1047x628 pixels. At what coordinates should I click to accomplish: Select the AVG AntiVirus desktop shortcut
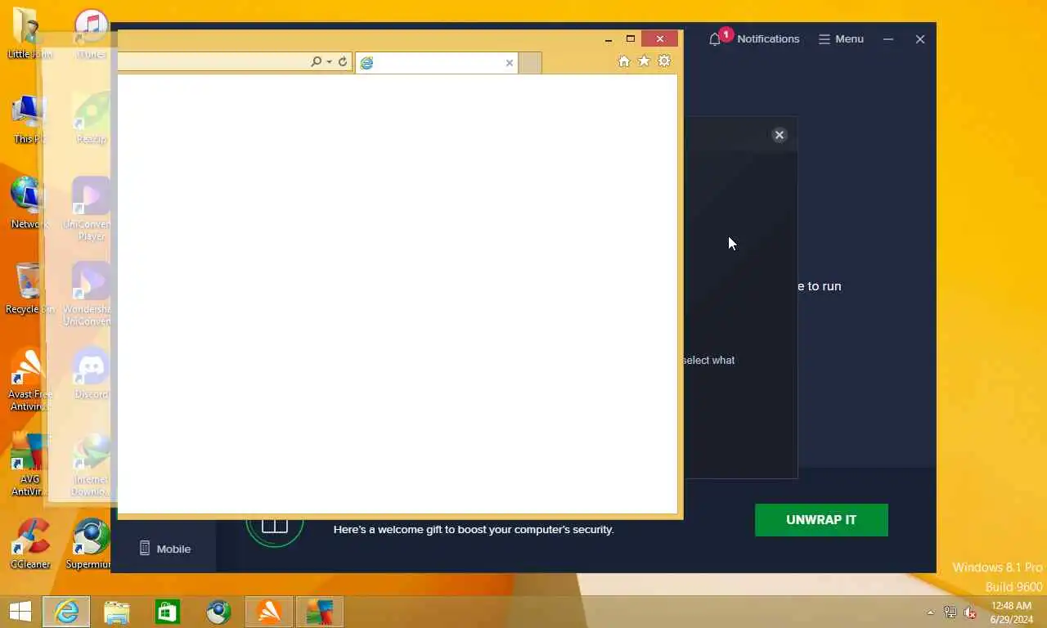(29, 464)
